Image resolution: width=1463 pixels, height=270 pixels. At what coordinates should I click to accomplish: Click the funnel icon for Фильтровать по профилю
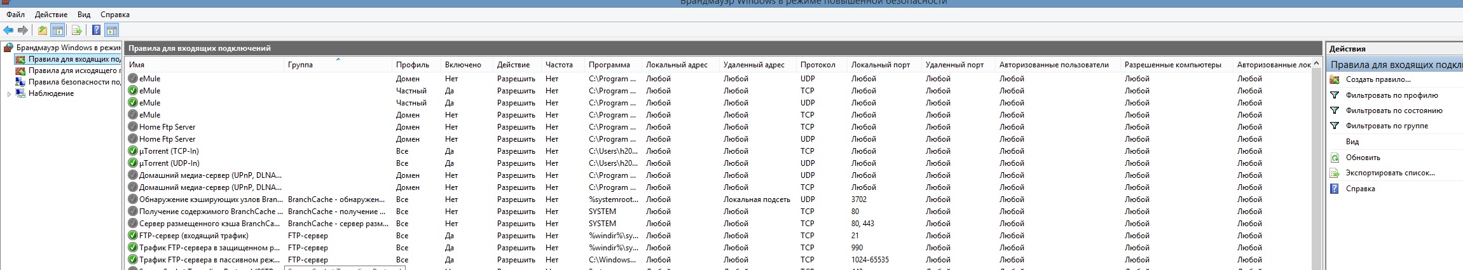1335,95
